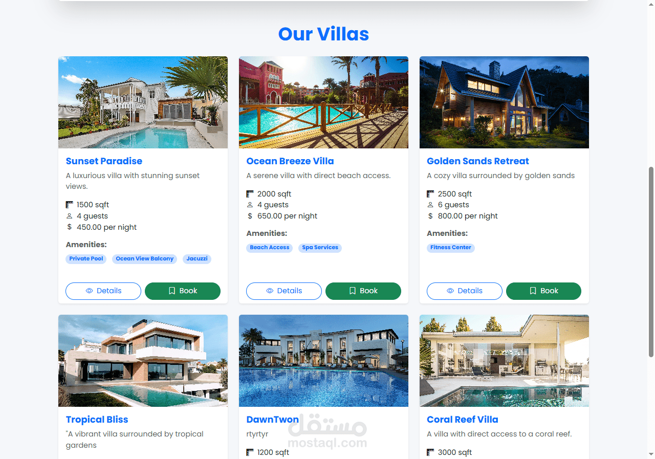Click the person icon next to 6 guests
Image resolution: width=655 pixels, height=459 pixels.
[x=430, y=205]
